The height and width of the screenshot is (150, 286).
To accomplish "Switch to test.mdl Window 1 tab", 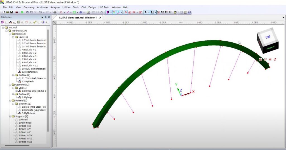I will [x=78, y=18].
